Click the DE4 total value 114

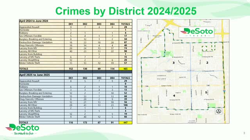pyautogui.click(x=112, y=69)
